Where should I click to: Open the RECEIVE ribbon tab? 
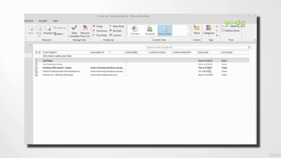[29, 21]
